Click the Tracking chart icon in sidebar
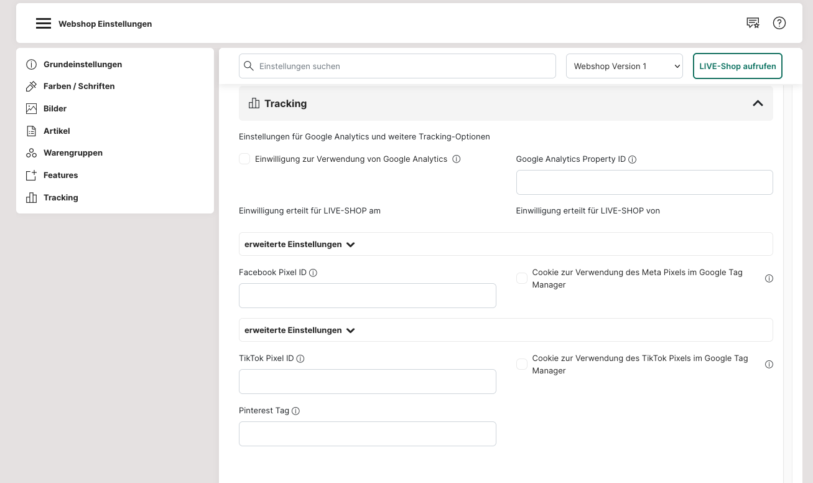813x483 pixels. click(31, 197)
